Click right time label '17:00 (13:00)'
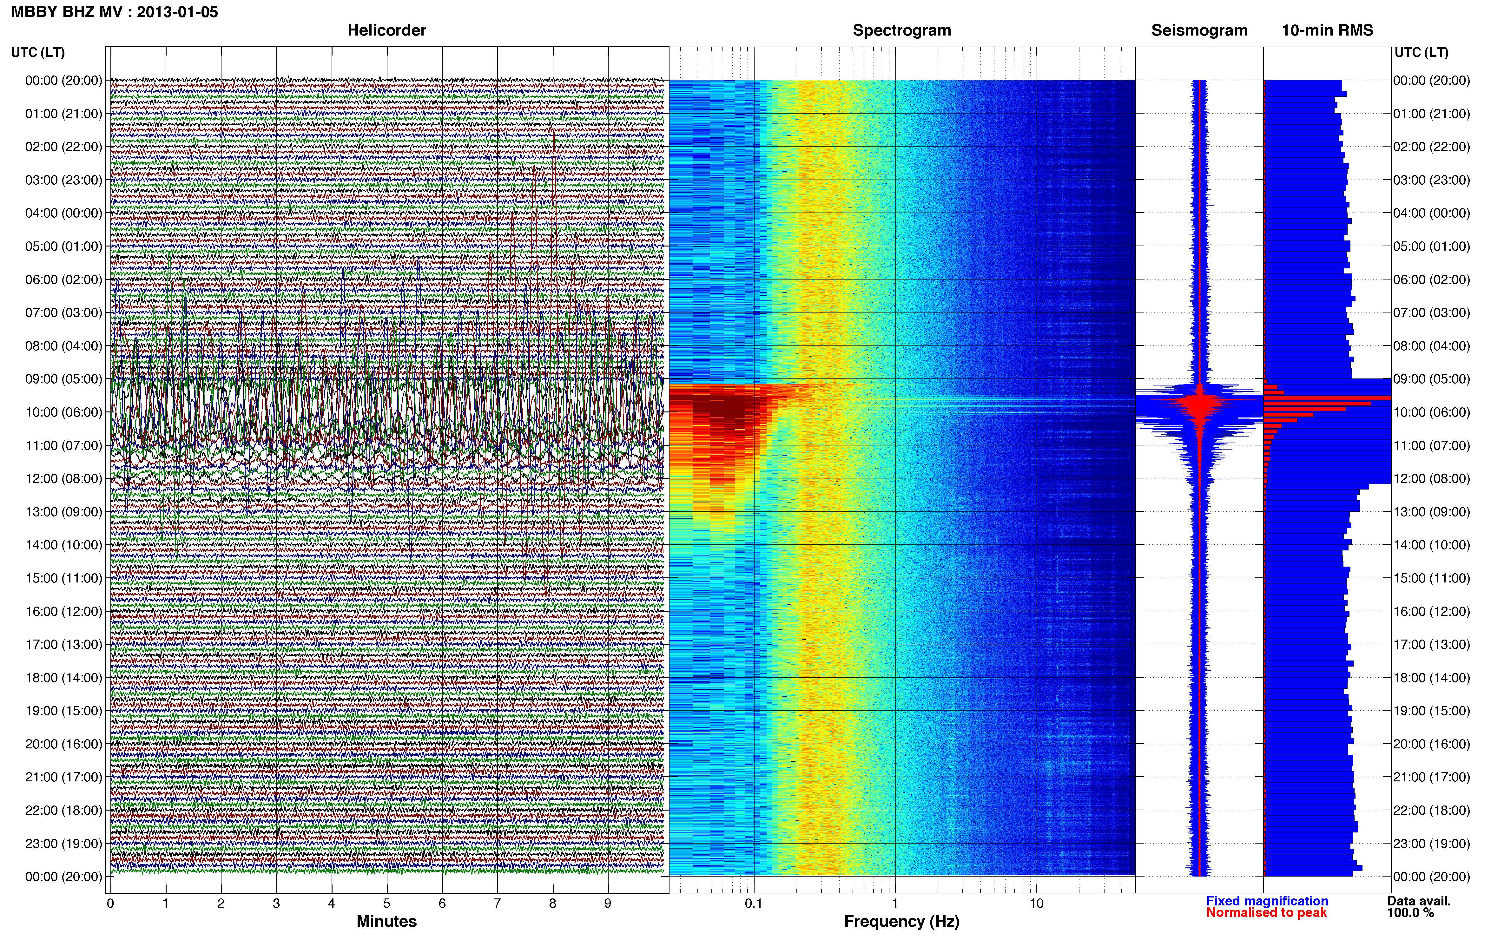This screenshot has height=940, width=1504. 1431,644
